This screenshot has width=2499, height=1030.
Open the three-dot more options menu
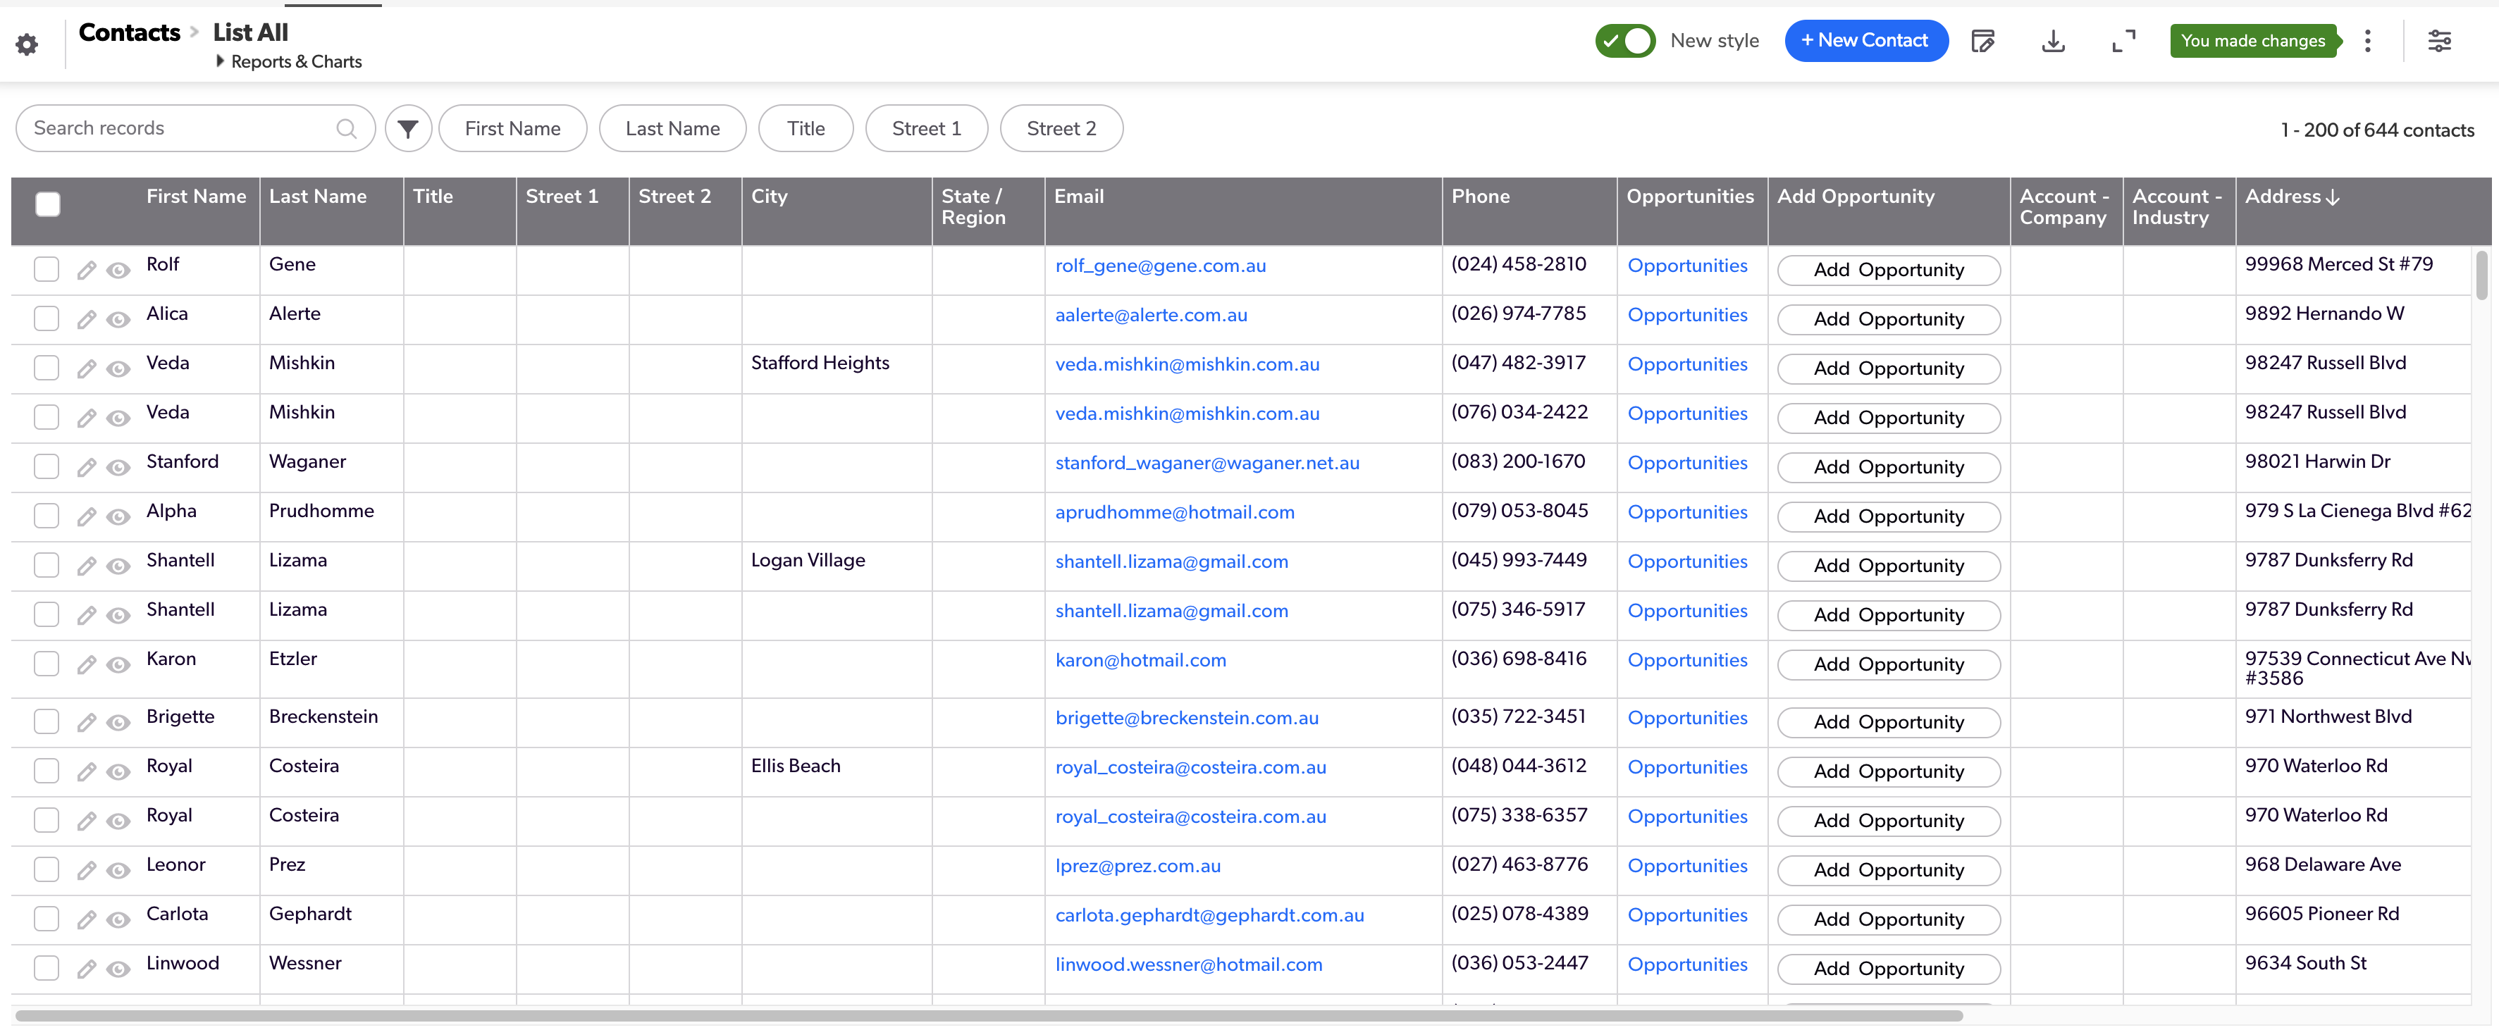point(2367,41)
